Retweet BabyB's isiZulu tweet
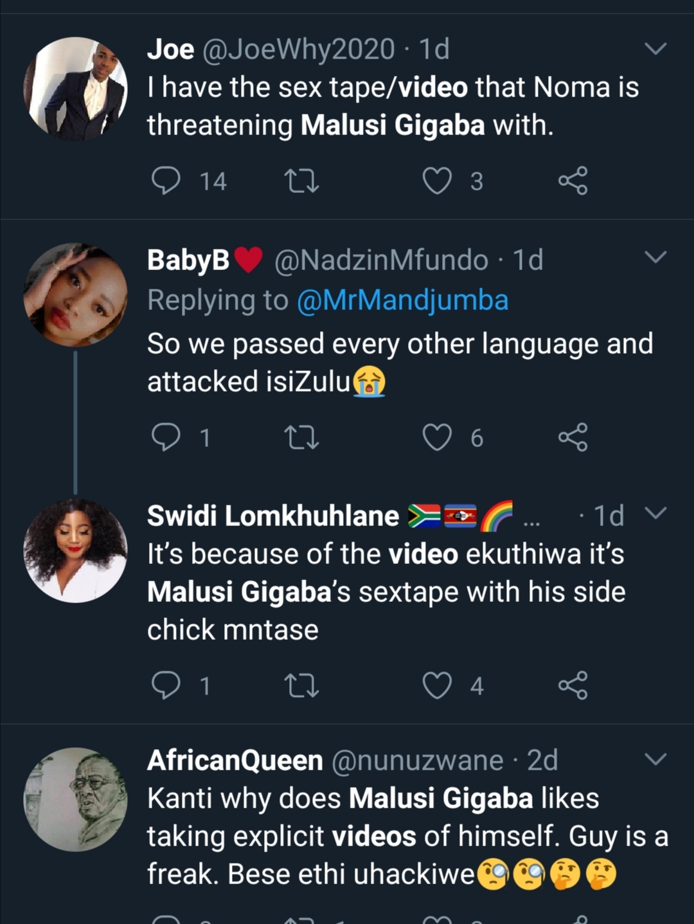This screenshot has width=694, height=924. (301, 438)
